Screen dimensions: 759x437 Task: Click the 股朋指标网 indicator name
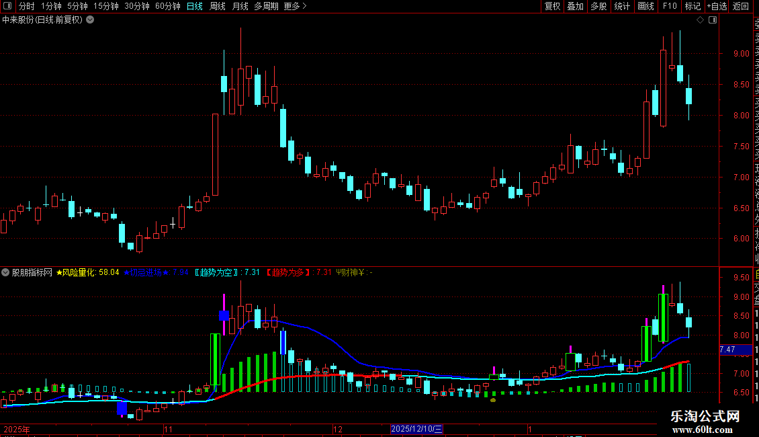(x=32, y=273)
